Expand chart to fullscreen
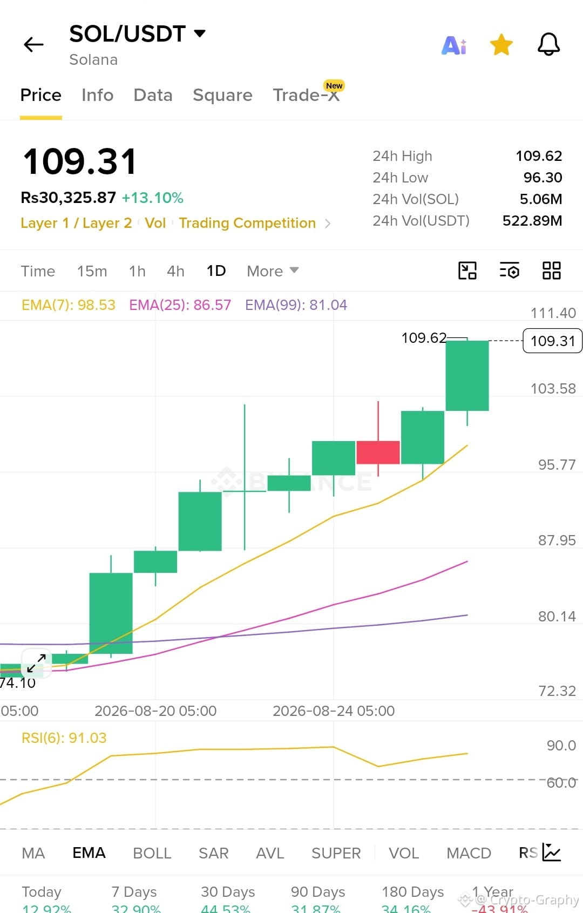583x913 pixels. [36, 663]
